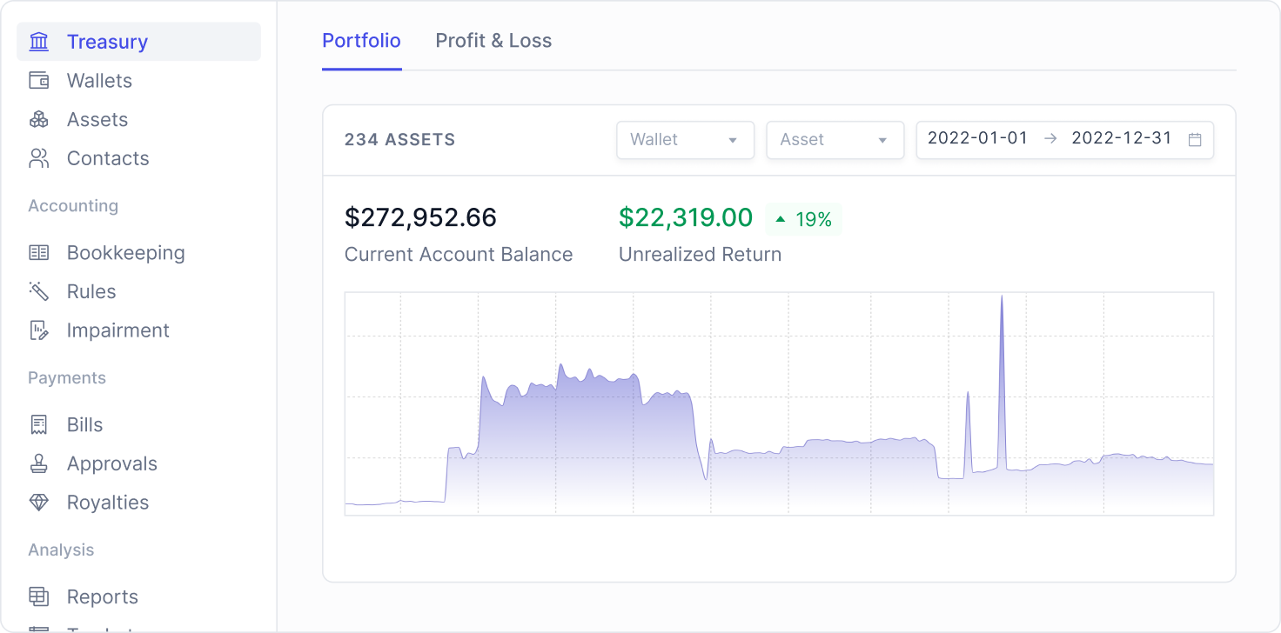Screen dimensions: 1281x633
Task: Switch to the Profit & Loss tab
Action: tap(493, 41)
